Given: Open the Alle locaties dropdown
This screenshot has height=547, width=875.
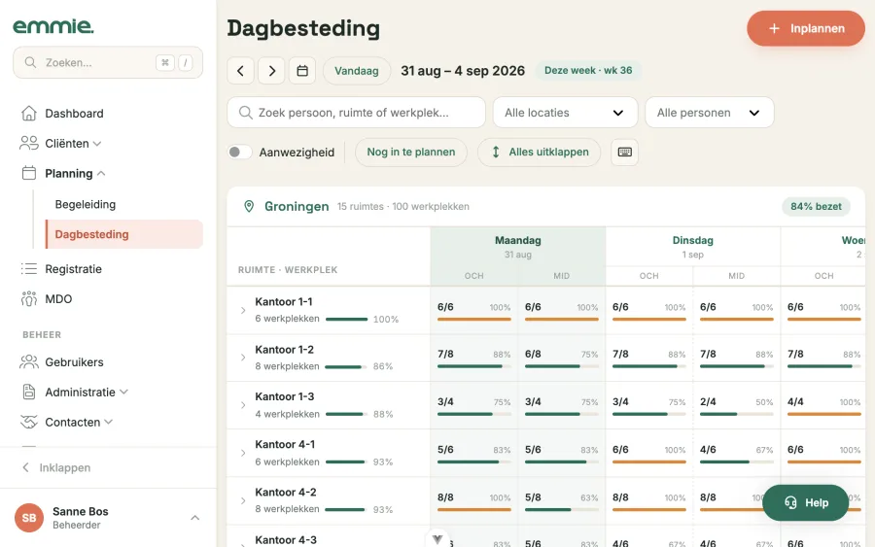Looking at the screenshot, I should 565,113.
